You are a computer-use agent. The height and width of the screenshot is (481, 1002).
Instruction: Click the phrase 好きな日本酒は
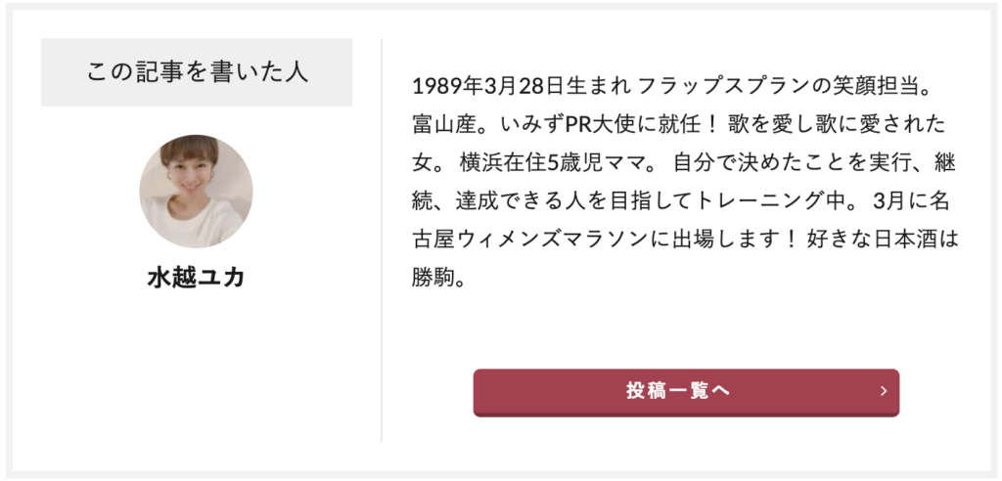(x=883, y=242)
